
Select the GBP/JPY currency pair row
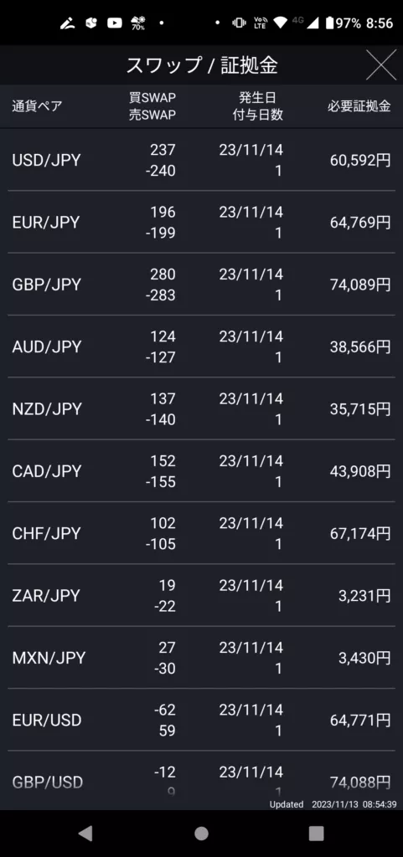(x=201, y=285)
